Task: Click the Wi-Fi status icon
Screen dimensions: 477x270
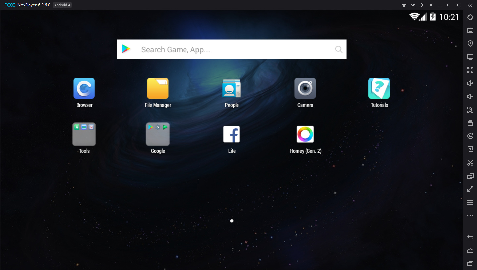Action: click(414, 17)
